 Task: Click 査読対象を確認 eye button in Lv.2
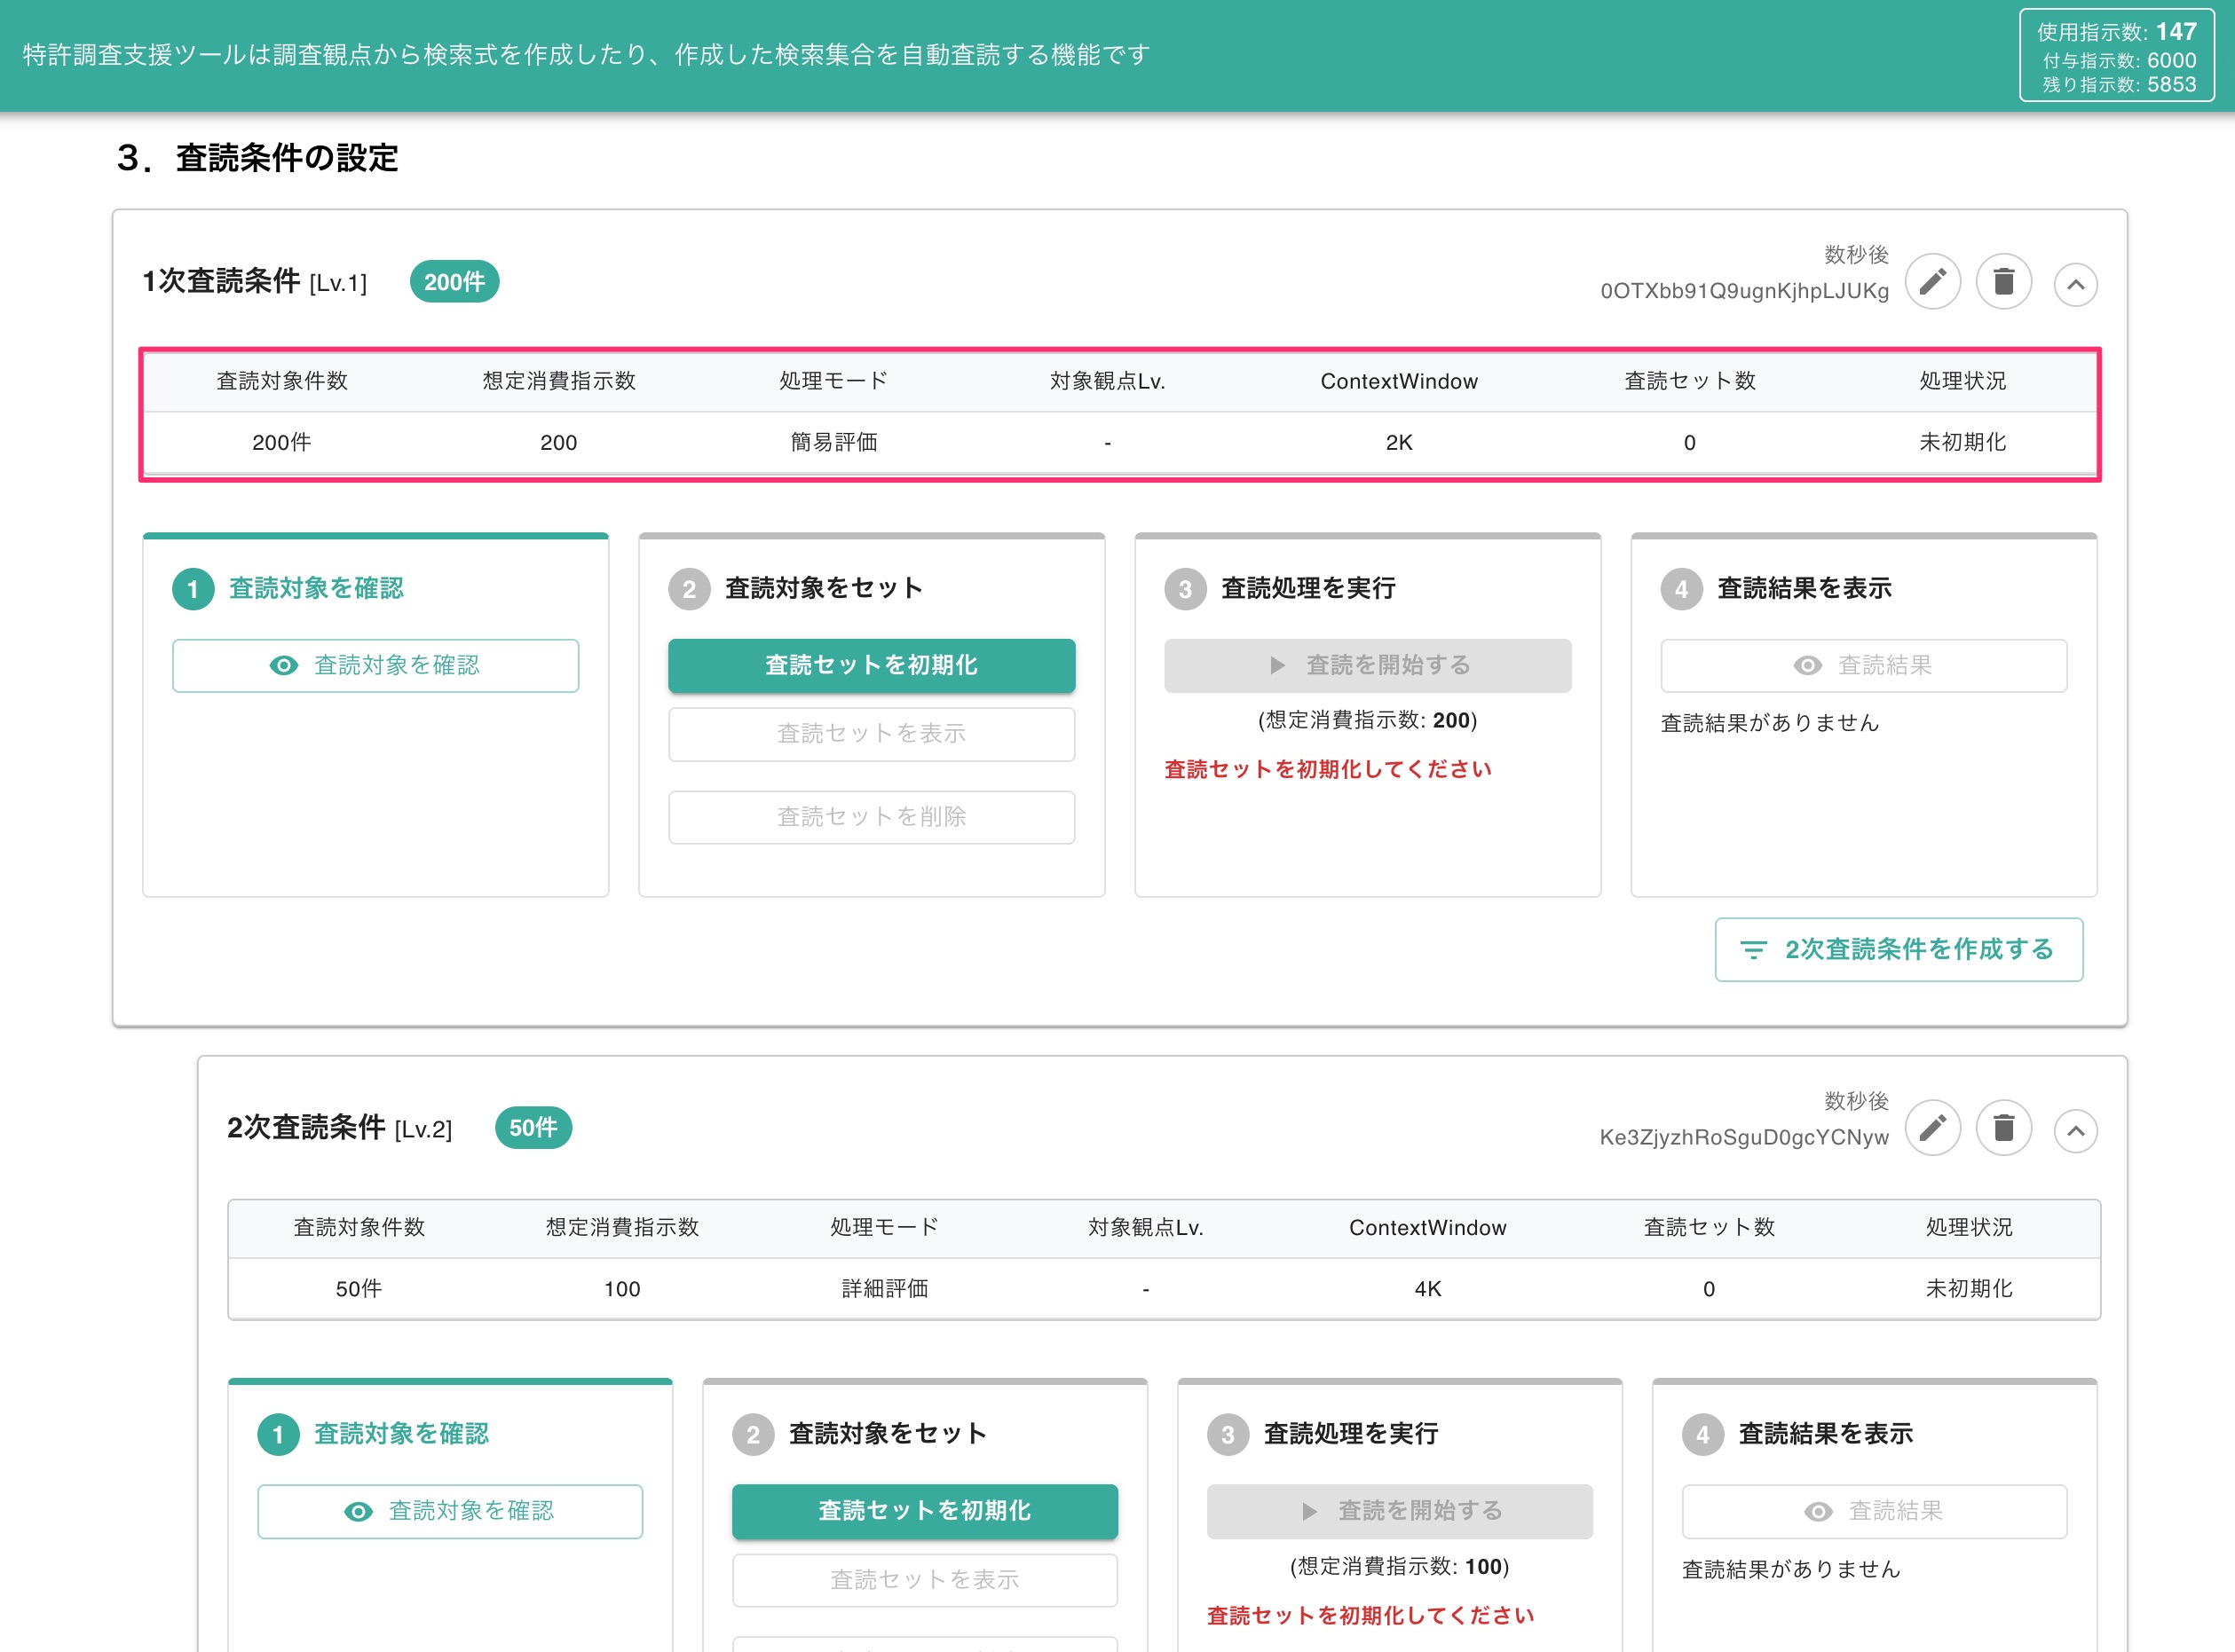click(450, 1512)
